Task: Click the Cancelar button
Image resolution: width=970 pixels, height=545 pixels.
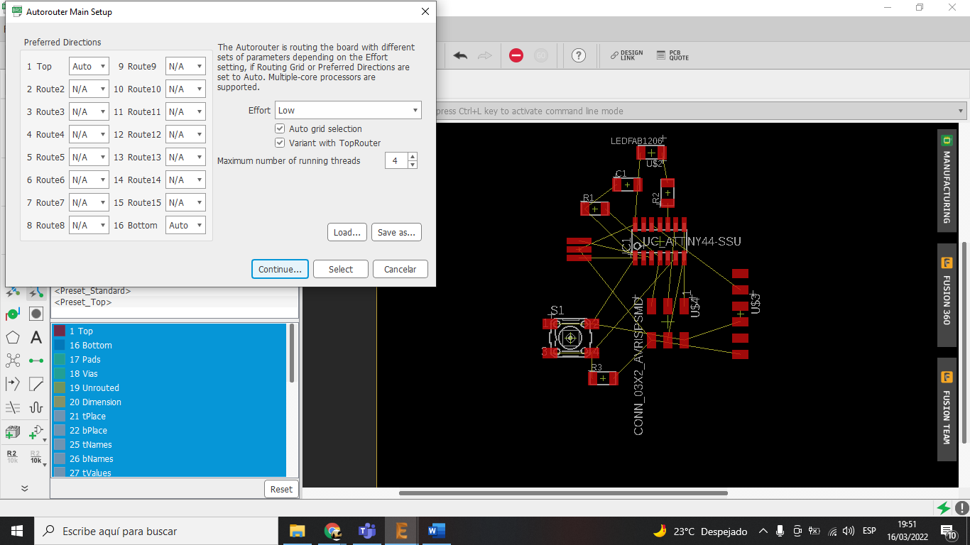Action: (400, 269)
